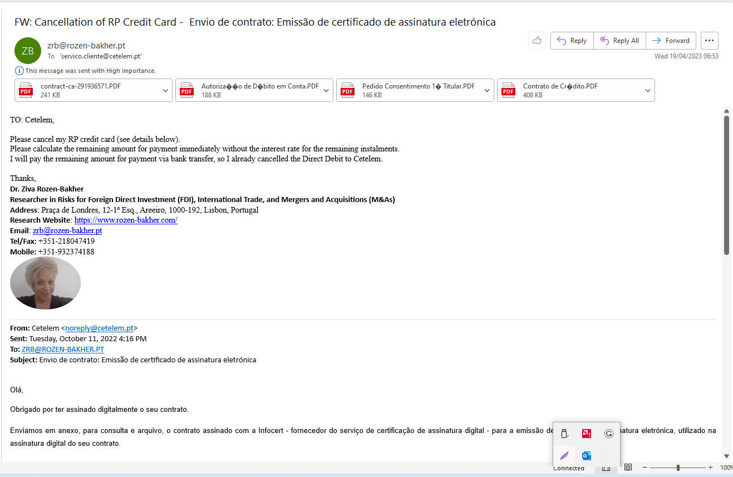
Task: Reply to the Cetelem cancellation email
Action: point(572,41)
